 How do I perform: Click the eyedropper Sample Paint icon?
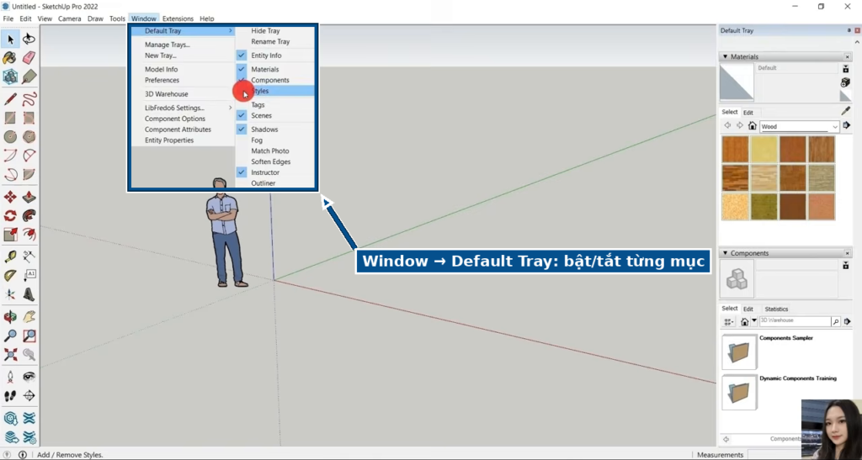tap(845, 112)
